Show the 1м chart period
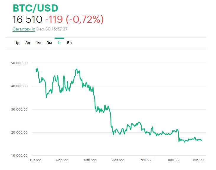The height and width of the screenshot is (170, 216). pyautogui.click(x=38, y=43)
